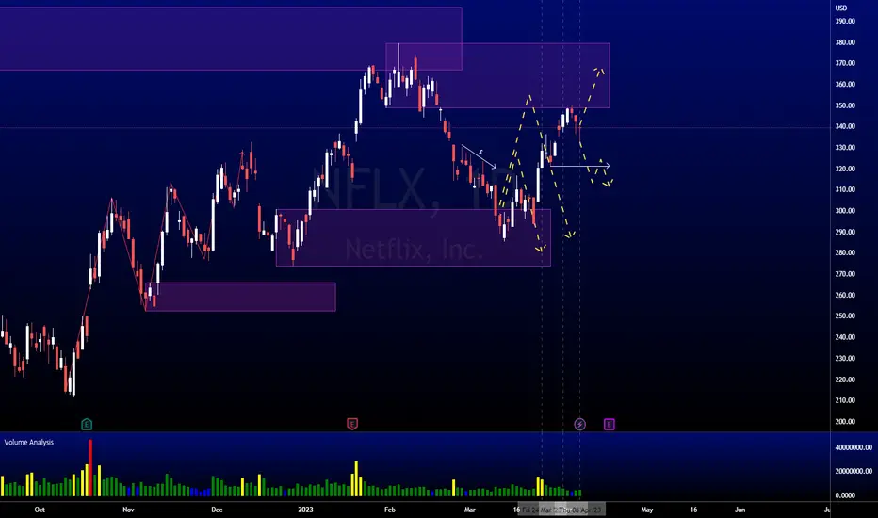Click the 210.00 price axis label
Image resolution: width=878 pixels, height=518 pixels.
[845, 400]
